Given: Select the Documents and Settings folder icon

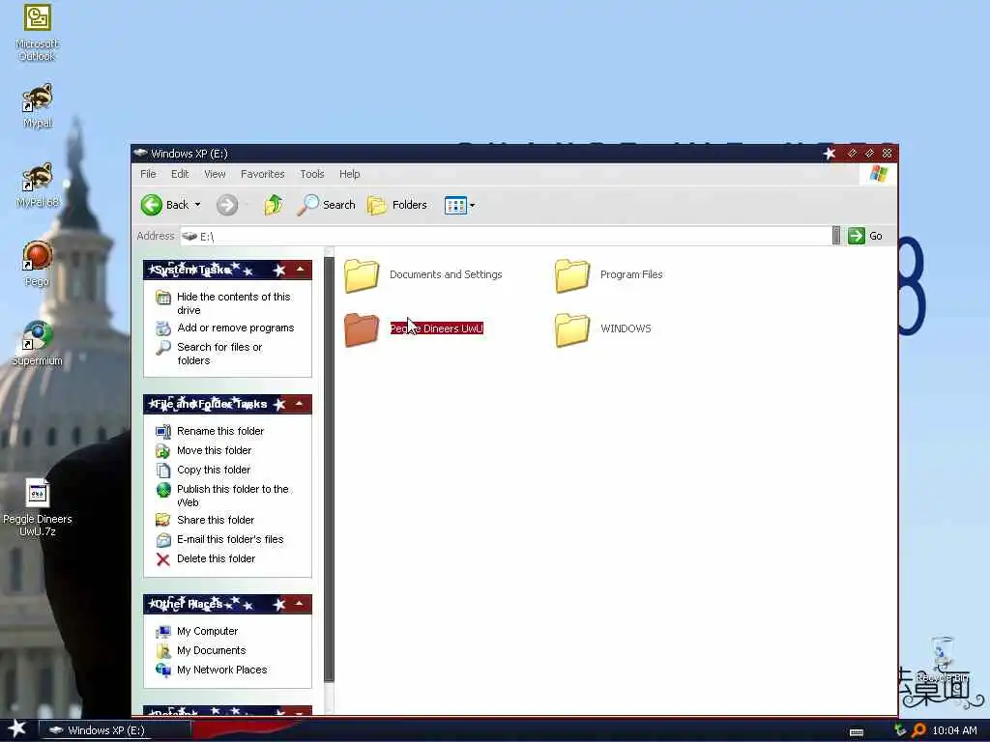Looking at the screenshot, I should click(362, 275).
